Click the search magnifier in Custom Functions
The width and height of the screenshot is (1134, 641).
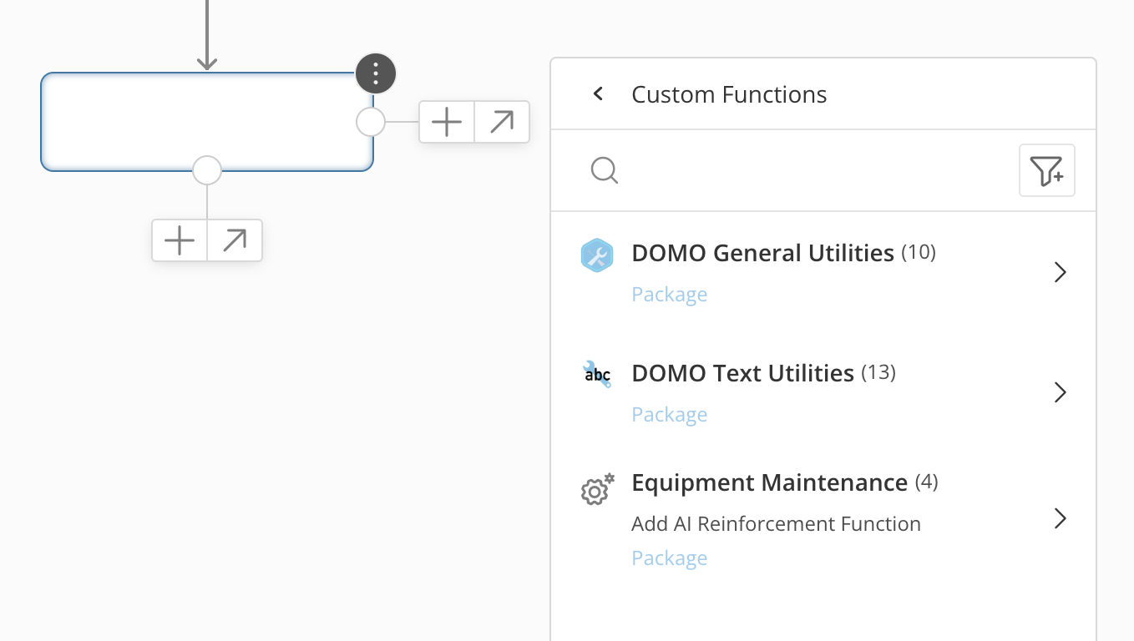604,170
